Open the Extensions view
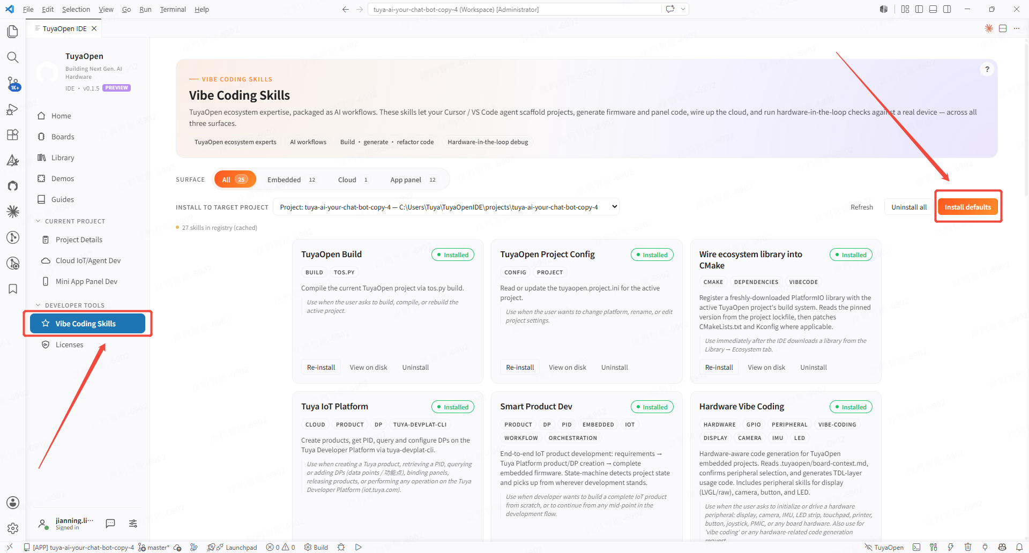 click(13, 134)
